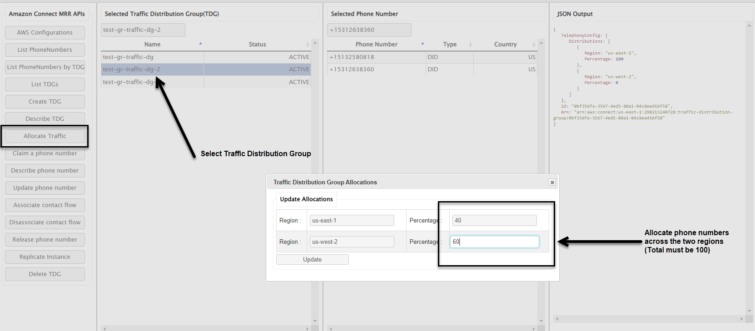Focus the Percentage field containing 40
Viewport: 755px width, 331px height.
coord(495,221)
